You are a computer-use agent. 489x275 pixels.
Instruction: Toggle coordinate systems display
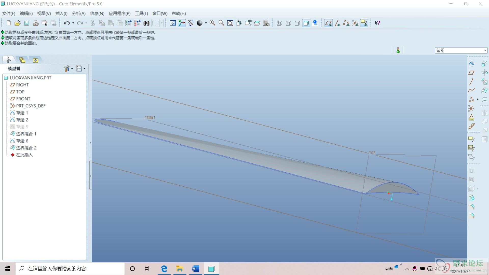(355, 23)
